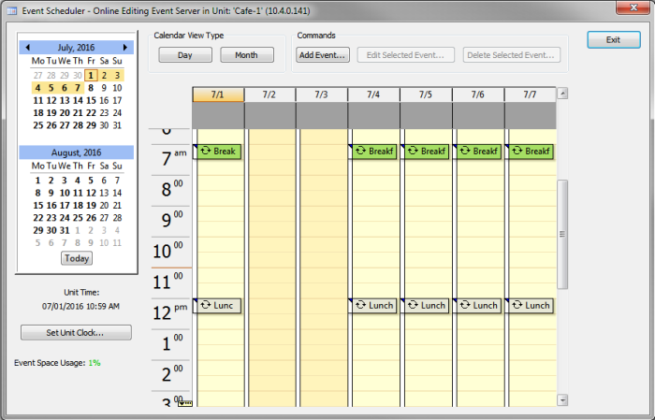Viewport: 655px width, 420px height.
Task: Select July 22 in mini calendar
Action: coord(91,113)
